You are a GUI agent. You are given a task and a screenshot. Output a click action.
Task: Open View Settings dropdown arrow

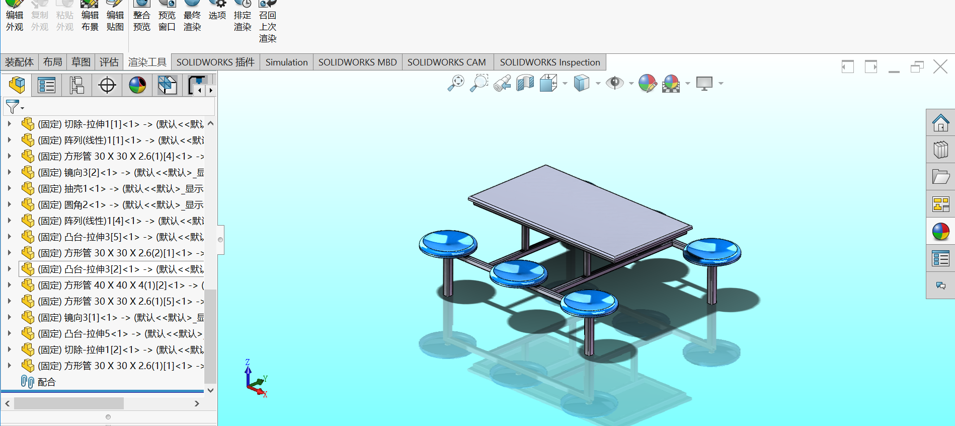(721, 84)
